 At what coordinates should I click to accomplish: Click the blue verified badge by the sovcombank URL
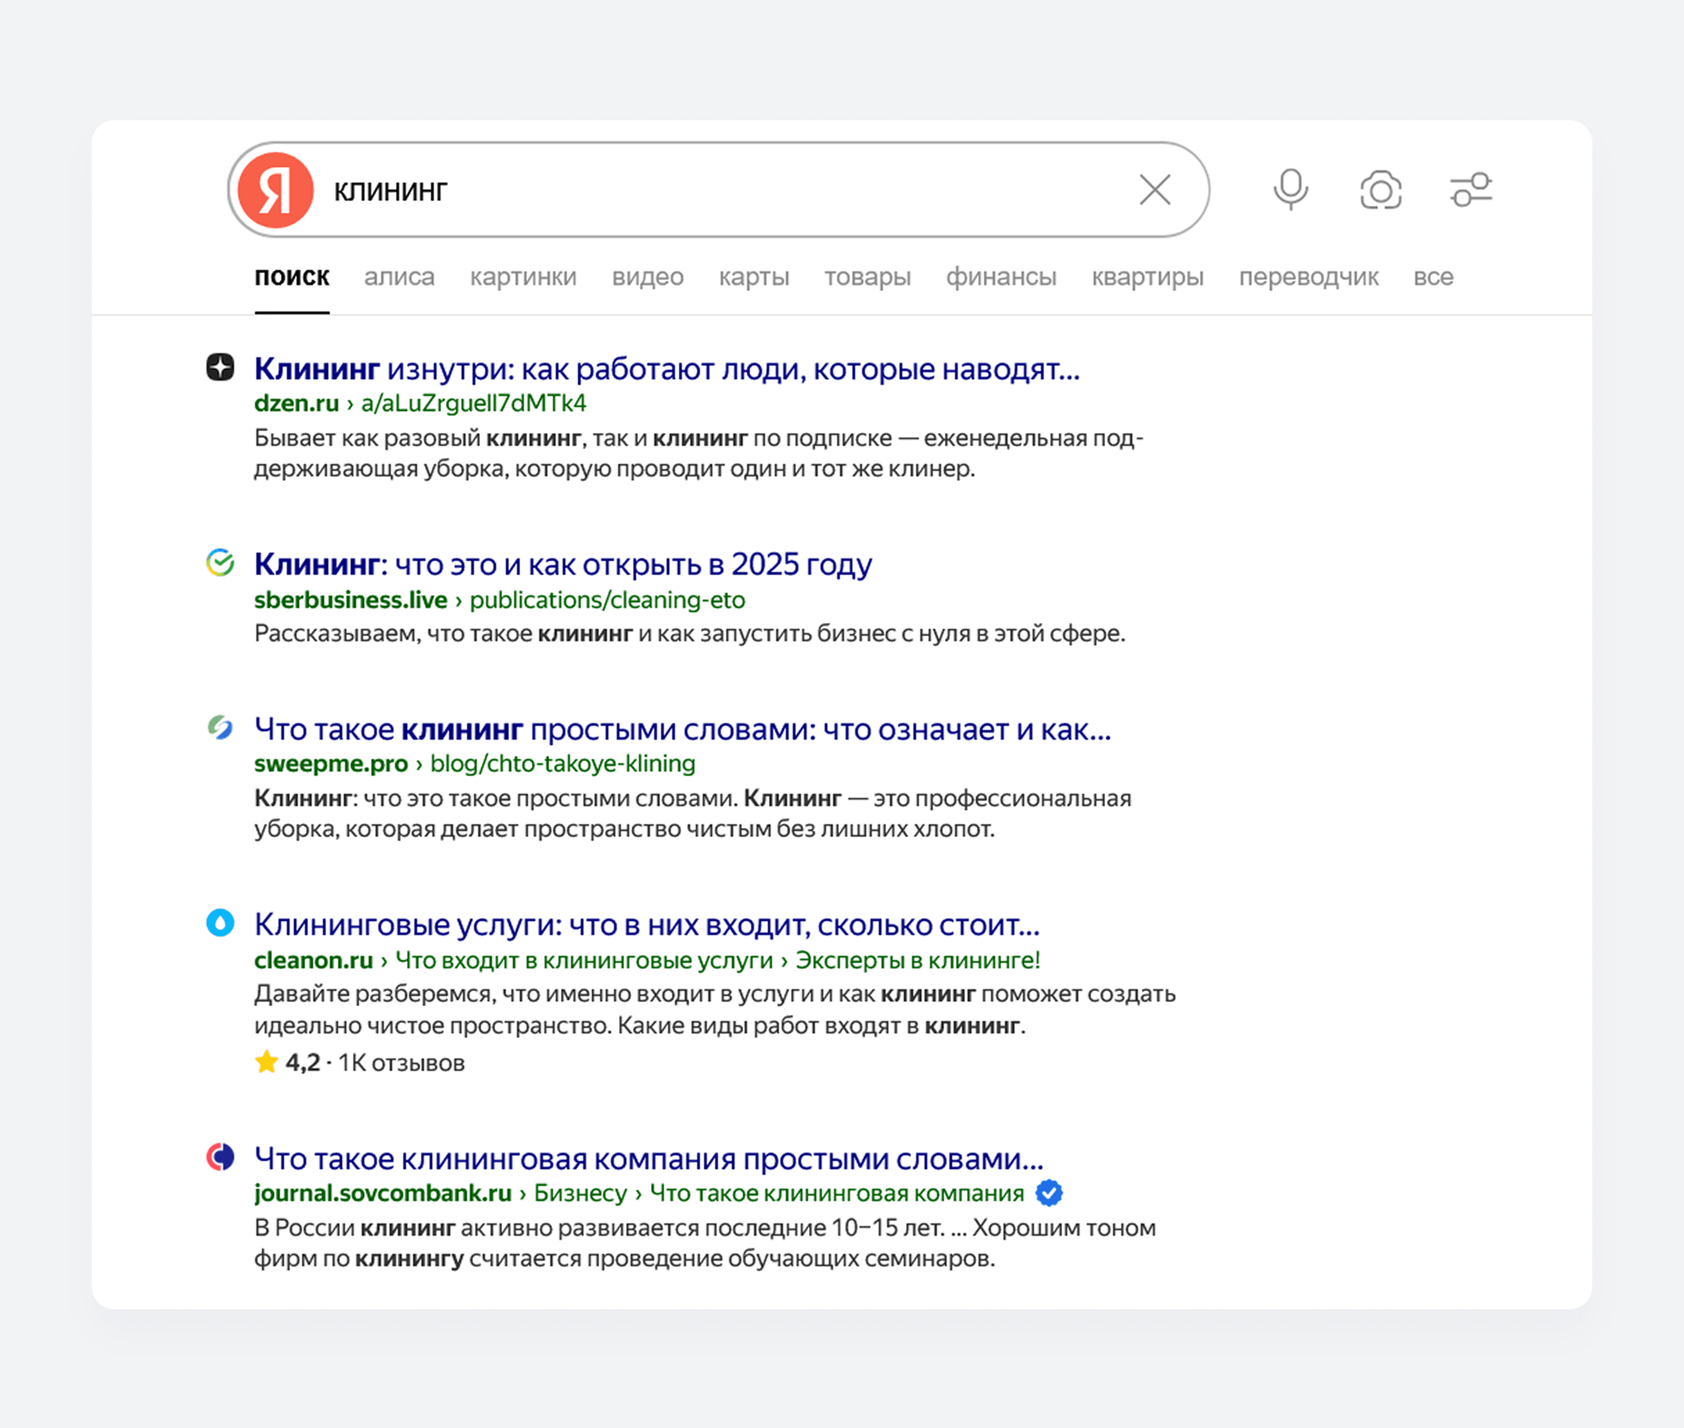(1049, 1193)
